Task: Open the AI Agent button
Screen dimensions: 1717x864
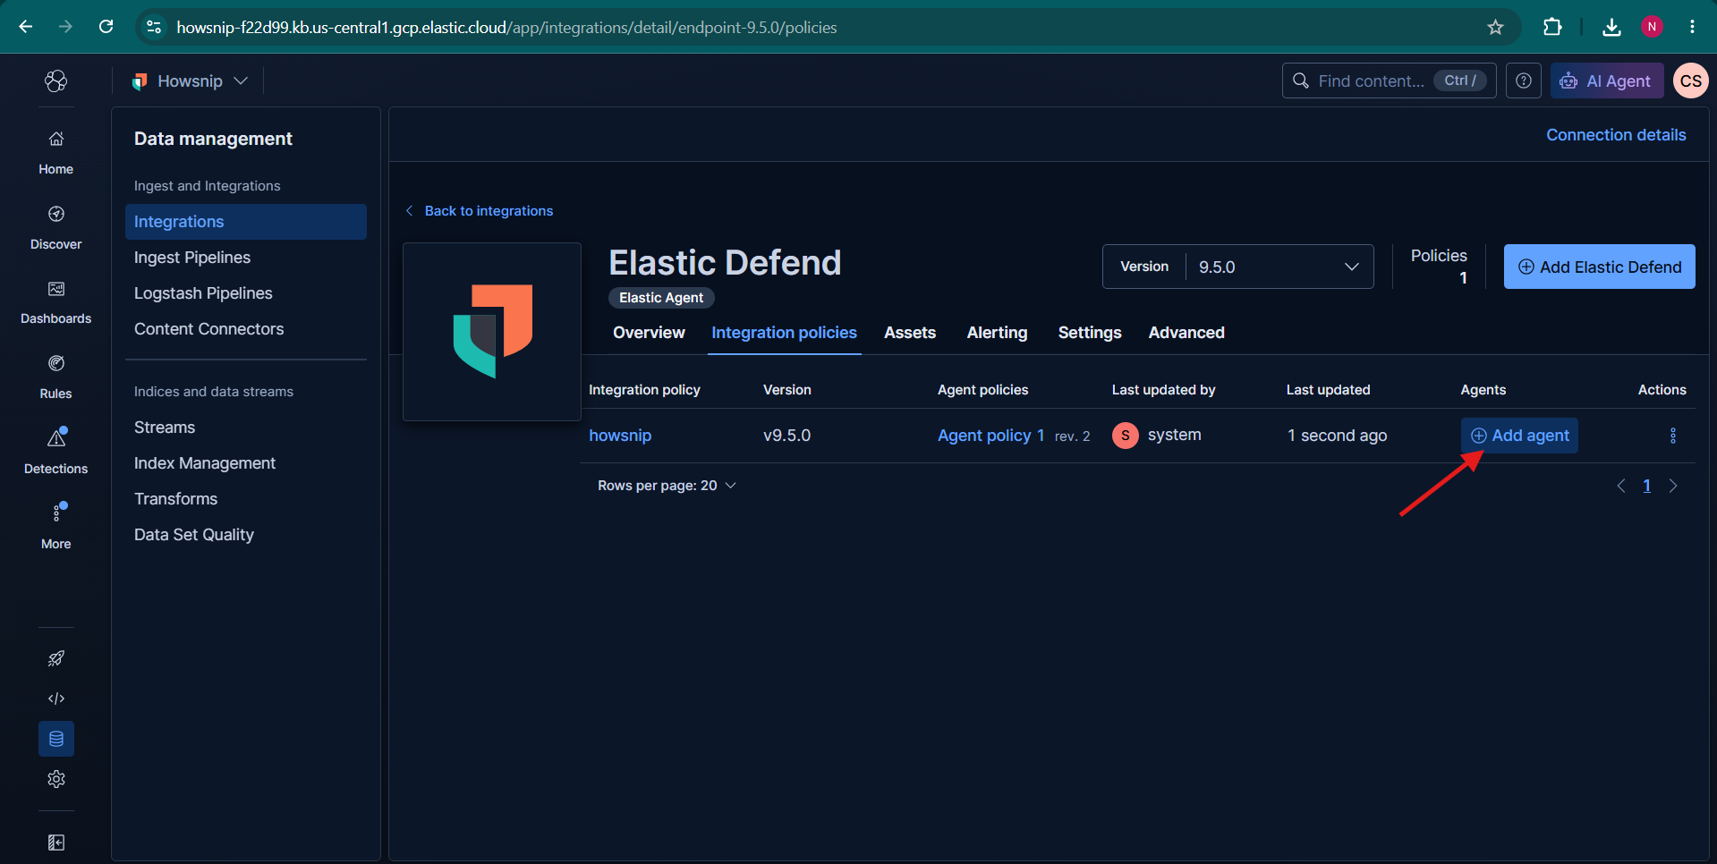Action: 1606,81
